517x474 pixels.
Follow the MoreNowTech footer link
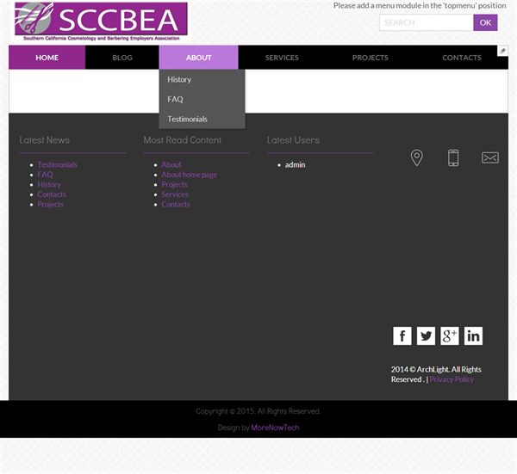pyautogui.click(x=275, y=428)
